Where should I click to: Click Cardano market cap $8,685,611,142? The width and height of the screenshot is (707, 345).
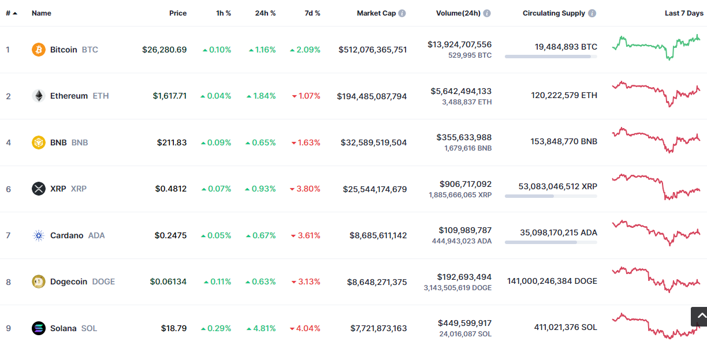tap(378, 235)
